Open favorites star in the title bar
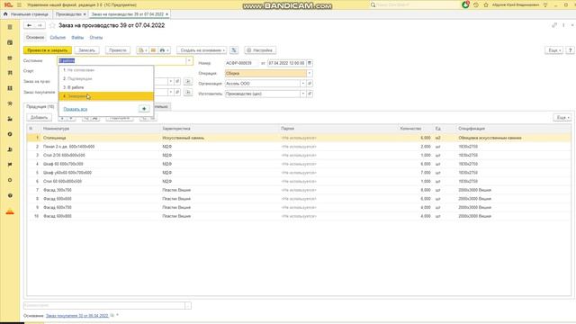The image size is (576, 324). pos(486,4)
